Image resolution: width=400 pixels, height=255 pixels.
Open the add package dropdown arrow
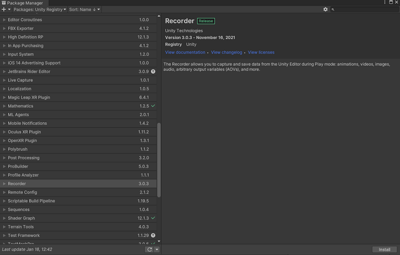pyautogui.click(x=9, y=9)
